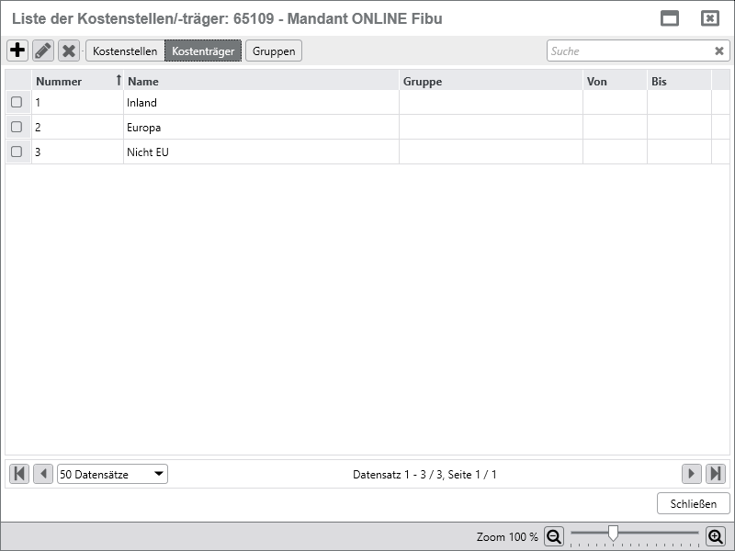Go to the next page of records
Screen dimensions: 735x551
coord(692,474)
